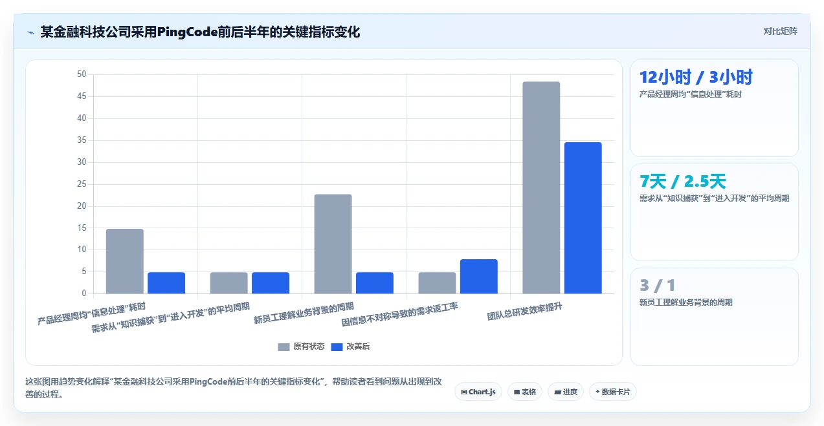Select the 数据卡片 tag chip
The image size is (824, 426).
(x=612, y=392)
